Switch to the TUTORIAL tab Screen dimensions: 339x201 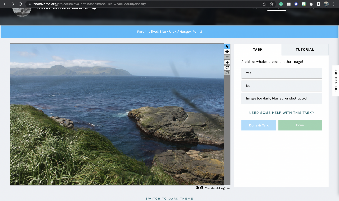coord(305,50)
